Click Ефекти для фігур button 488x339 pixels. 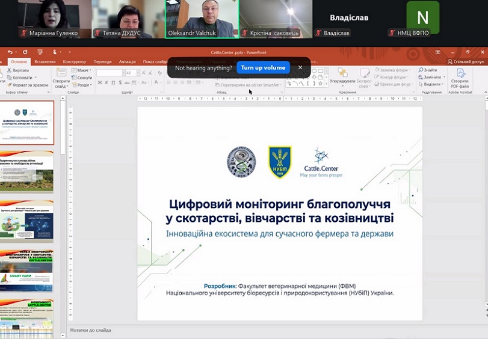(x=394, y=84)
